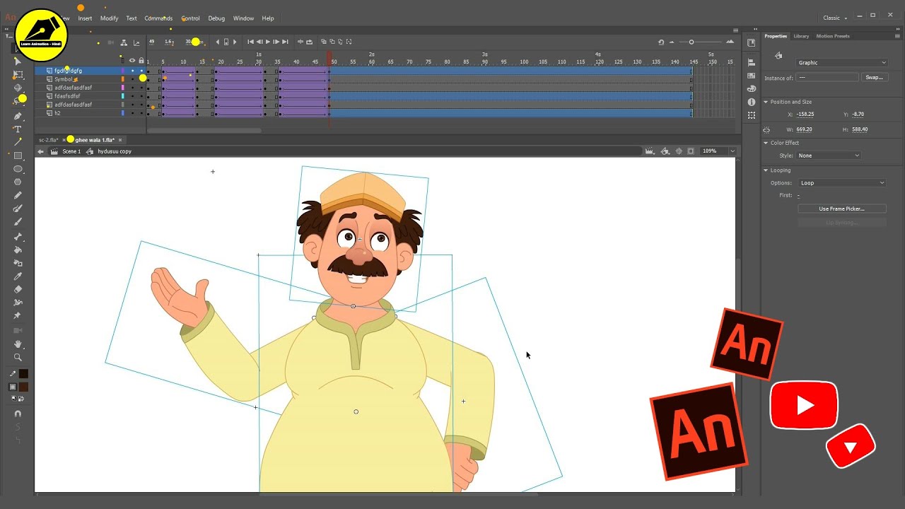Click the timeline horizontal scrollbar
The width and height of the screenshot is (905, 509).
[x=204, y=130]
